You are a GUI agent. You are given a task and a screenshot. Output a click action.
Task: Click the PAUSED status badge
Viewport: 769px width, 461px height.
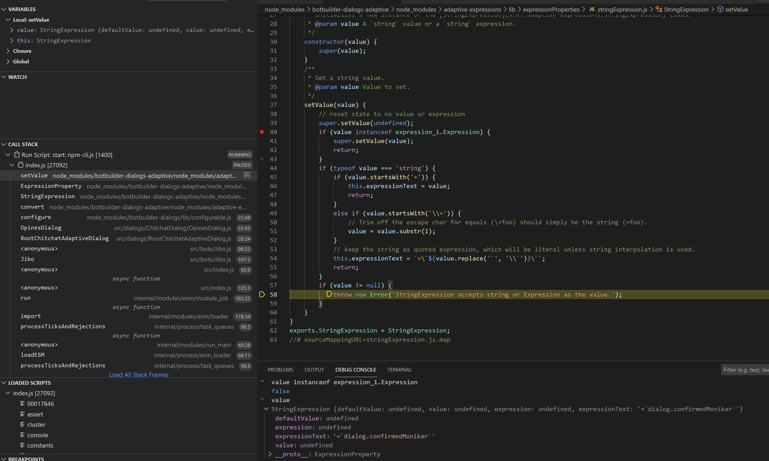(x=242, y=165)
